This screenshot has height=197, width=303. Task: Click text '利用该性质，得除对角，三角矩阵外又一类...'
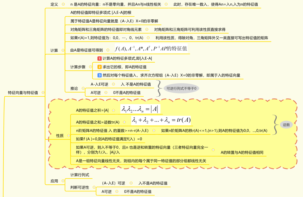tap(212, 38)
